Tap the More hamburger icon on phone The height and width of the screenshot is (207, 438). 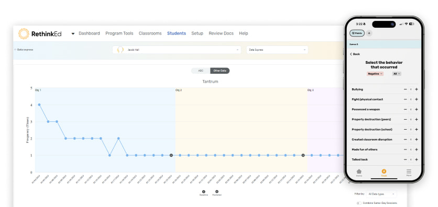pyautogui.click(x=409, y=171)
